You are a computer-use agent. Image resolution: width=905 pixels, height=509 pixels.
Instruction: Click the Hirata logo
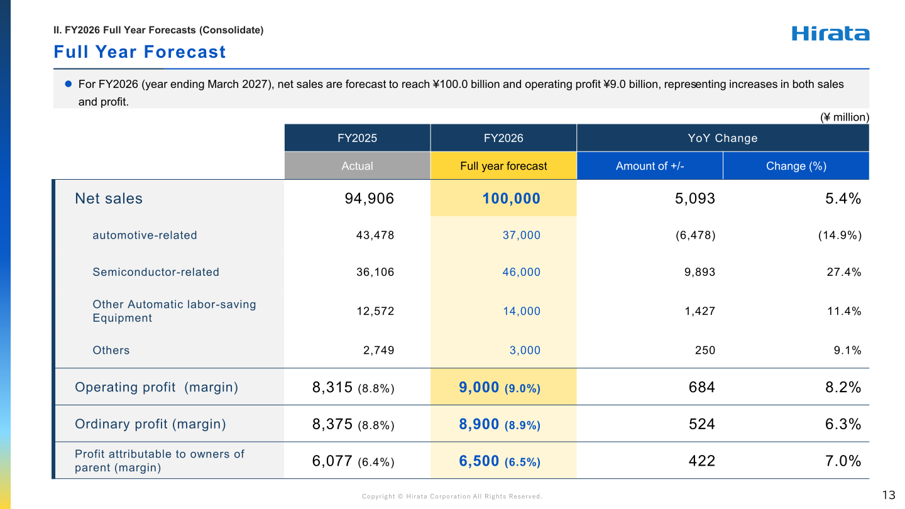(830, 33)
